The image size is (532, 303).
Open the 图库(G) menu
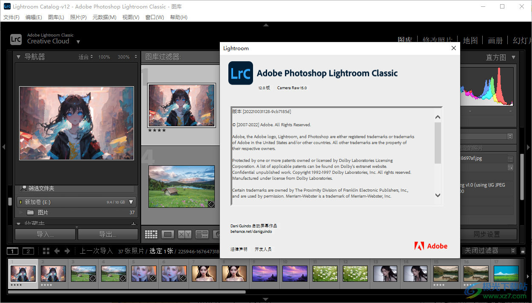(x=56, y=17)
